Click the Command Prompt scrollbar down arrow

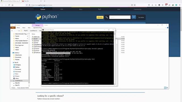coord(115,84)
